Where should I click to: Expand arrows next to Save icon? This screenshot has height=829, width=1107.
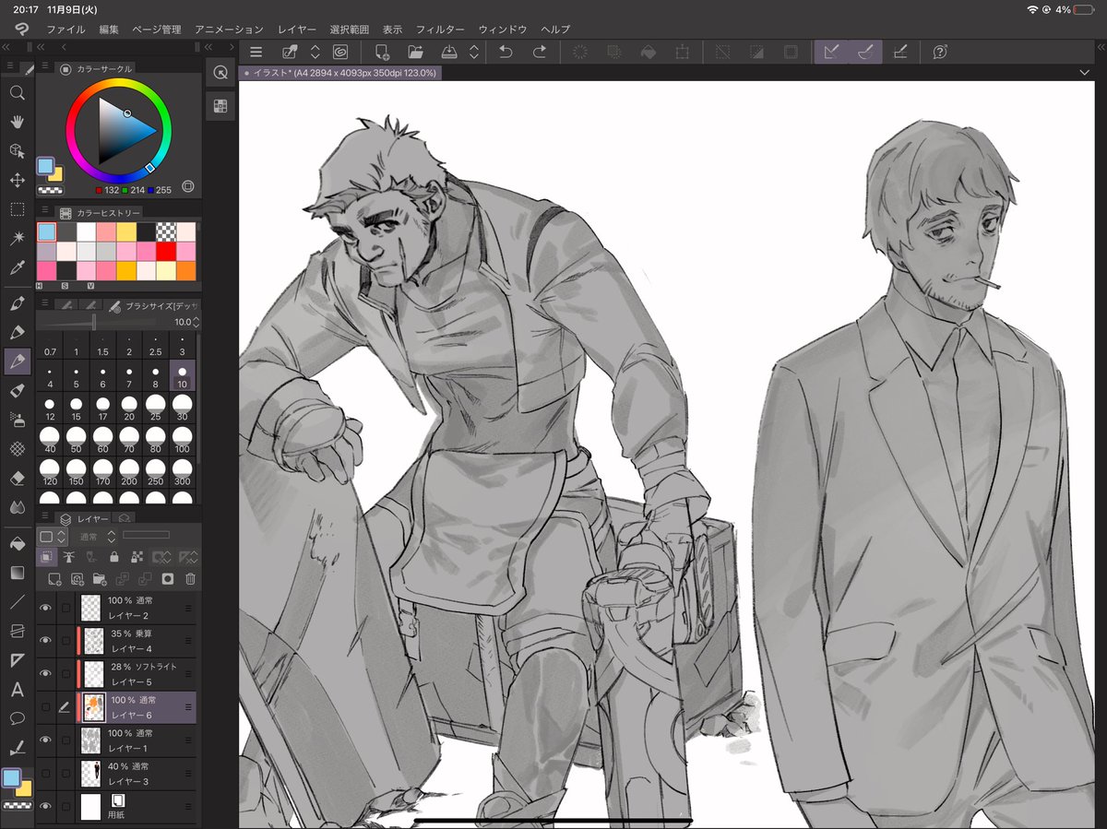pos(474,53)
